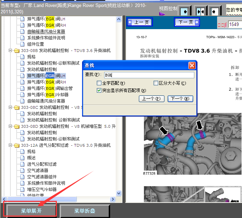Click page icon beside 组件位置 near top
The image size is (242, 218).
coord(22,44)
